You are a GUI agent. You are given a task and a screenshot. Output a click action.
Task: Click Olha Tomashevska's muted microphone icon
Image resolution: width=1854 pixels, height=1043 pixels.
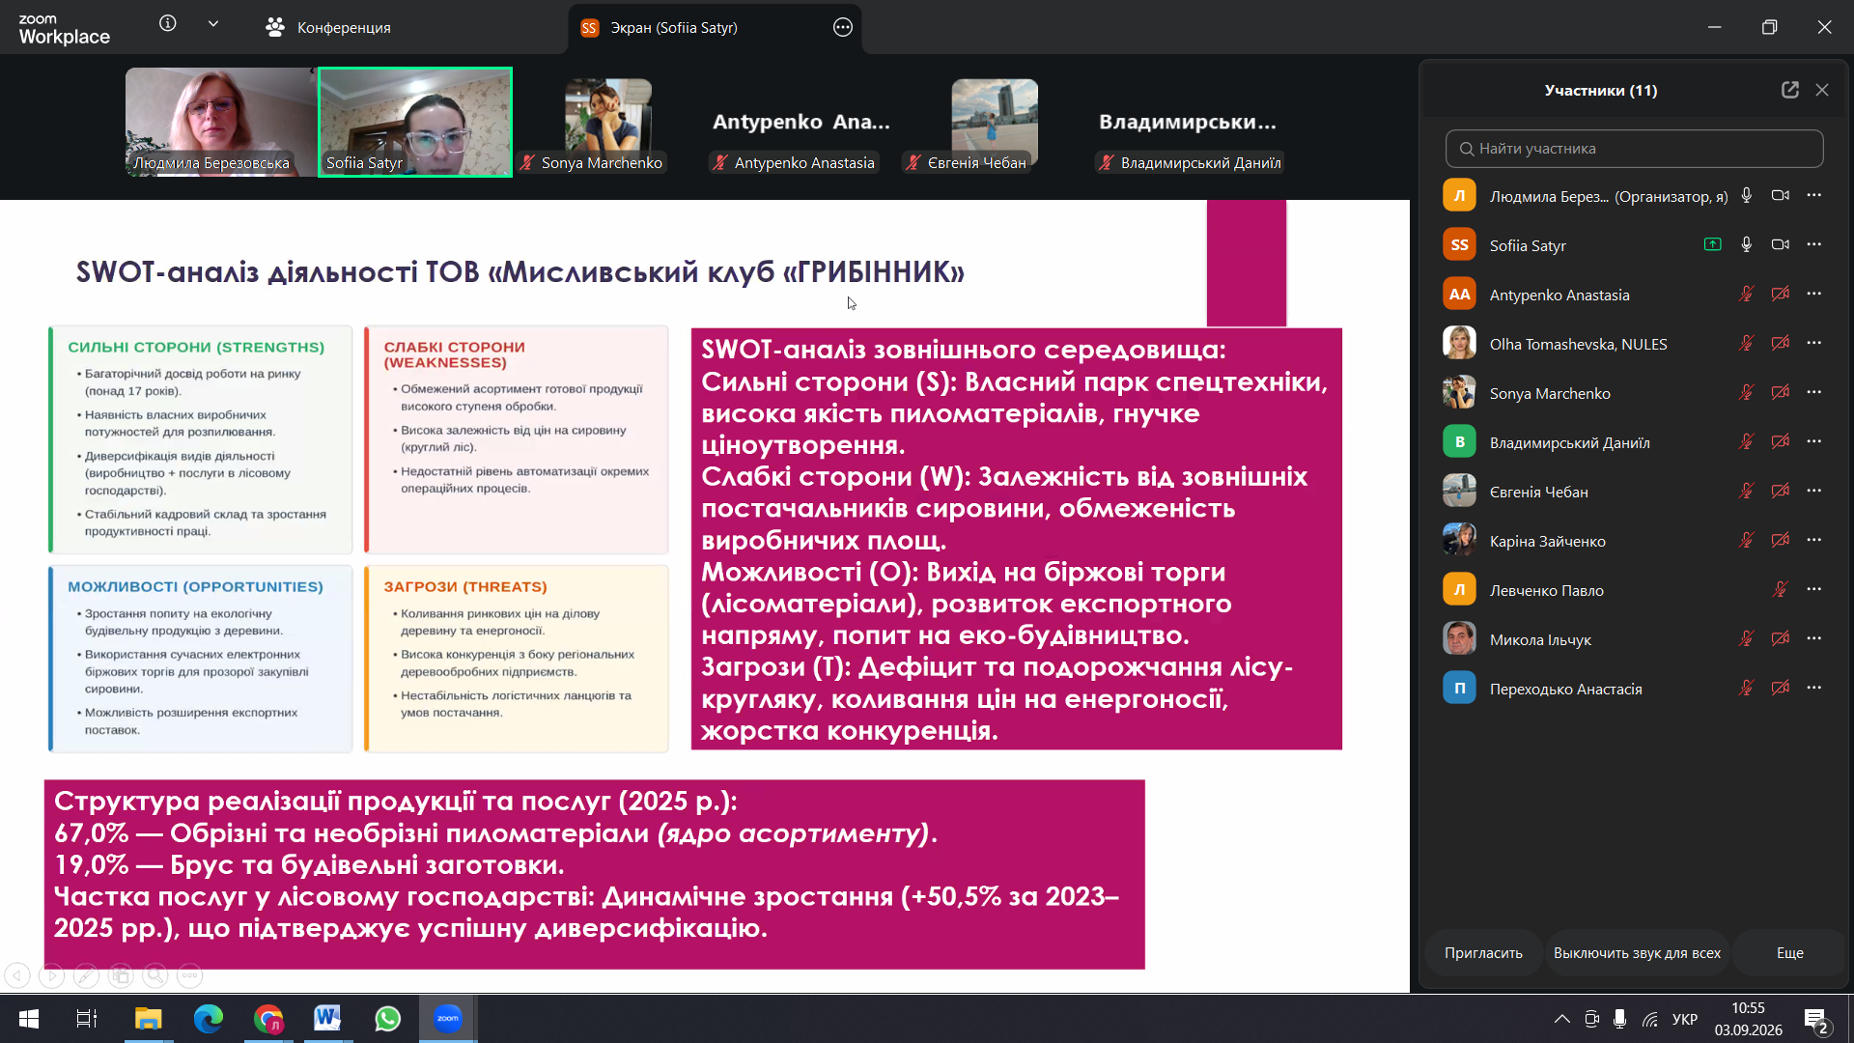(1747, 343)
